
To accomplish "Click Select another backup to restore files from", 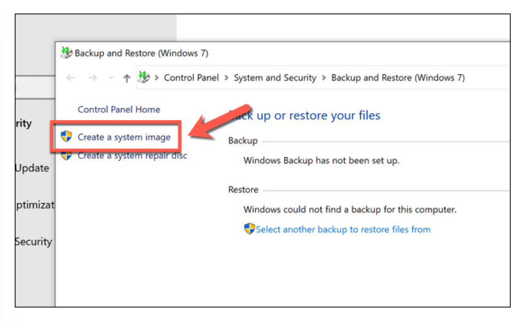I will [343, 230].
